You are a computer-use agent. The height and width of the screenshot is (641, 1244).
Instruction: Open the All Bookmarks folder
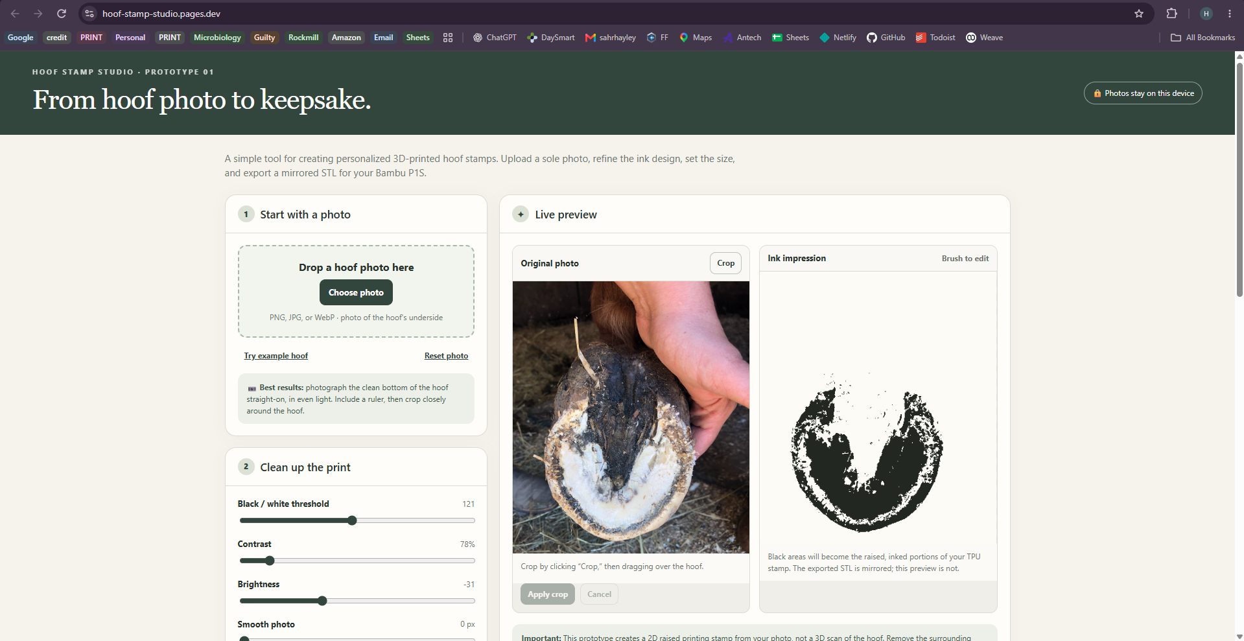pyautogui.click(x=1203, y=38)
